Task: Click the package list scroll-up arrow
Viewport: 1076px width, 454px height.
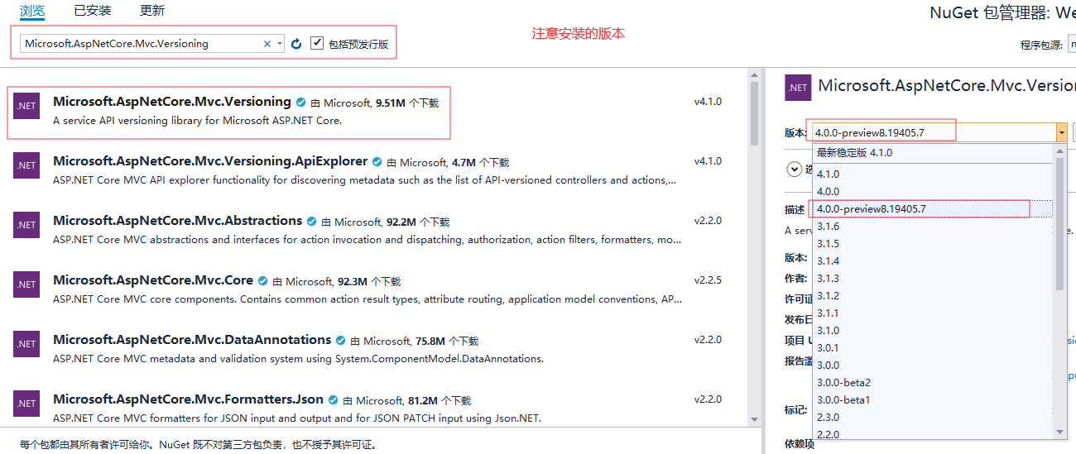Action: [754, 76]
